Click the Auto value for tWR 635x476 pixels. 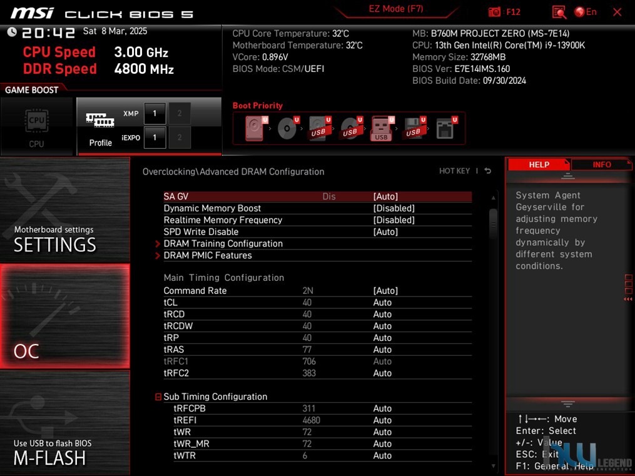(x=382, y=432)
